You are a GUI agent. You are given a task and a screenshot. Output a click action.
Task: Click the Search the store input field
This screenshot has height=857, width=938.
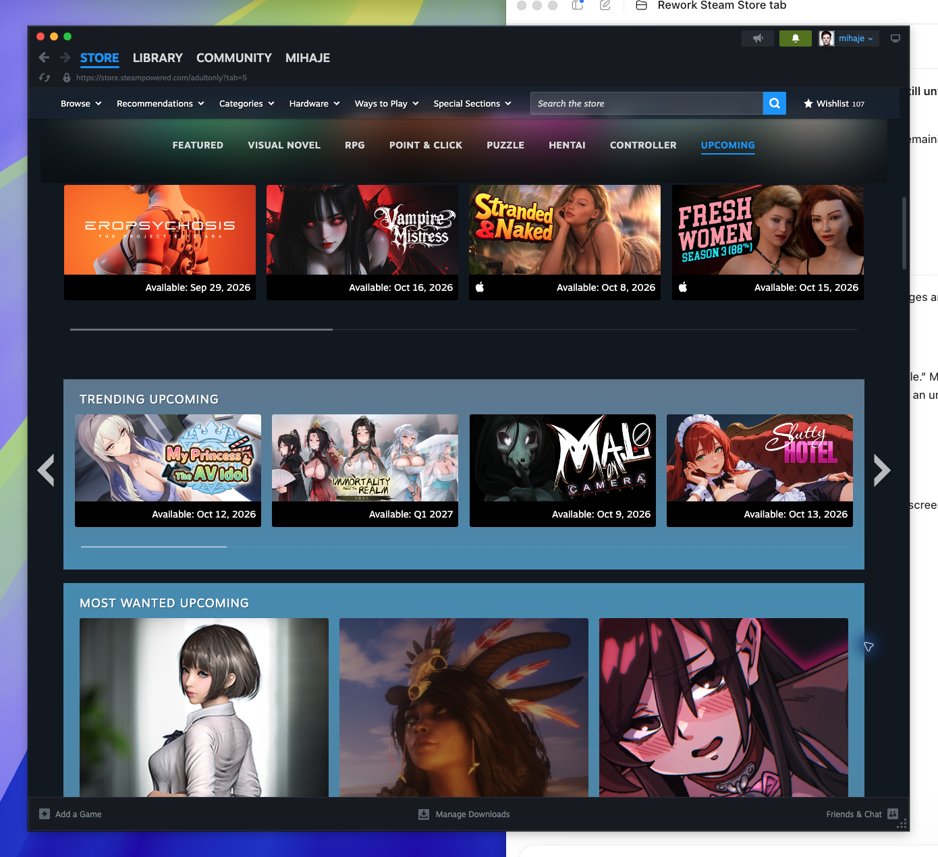coord(646,103)
